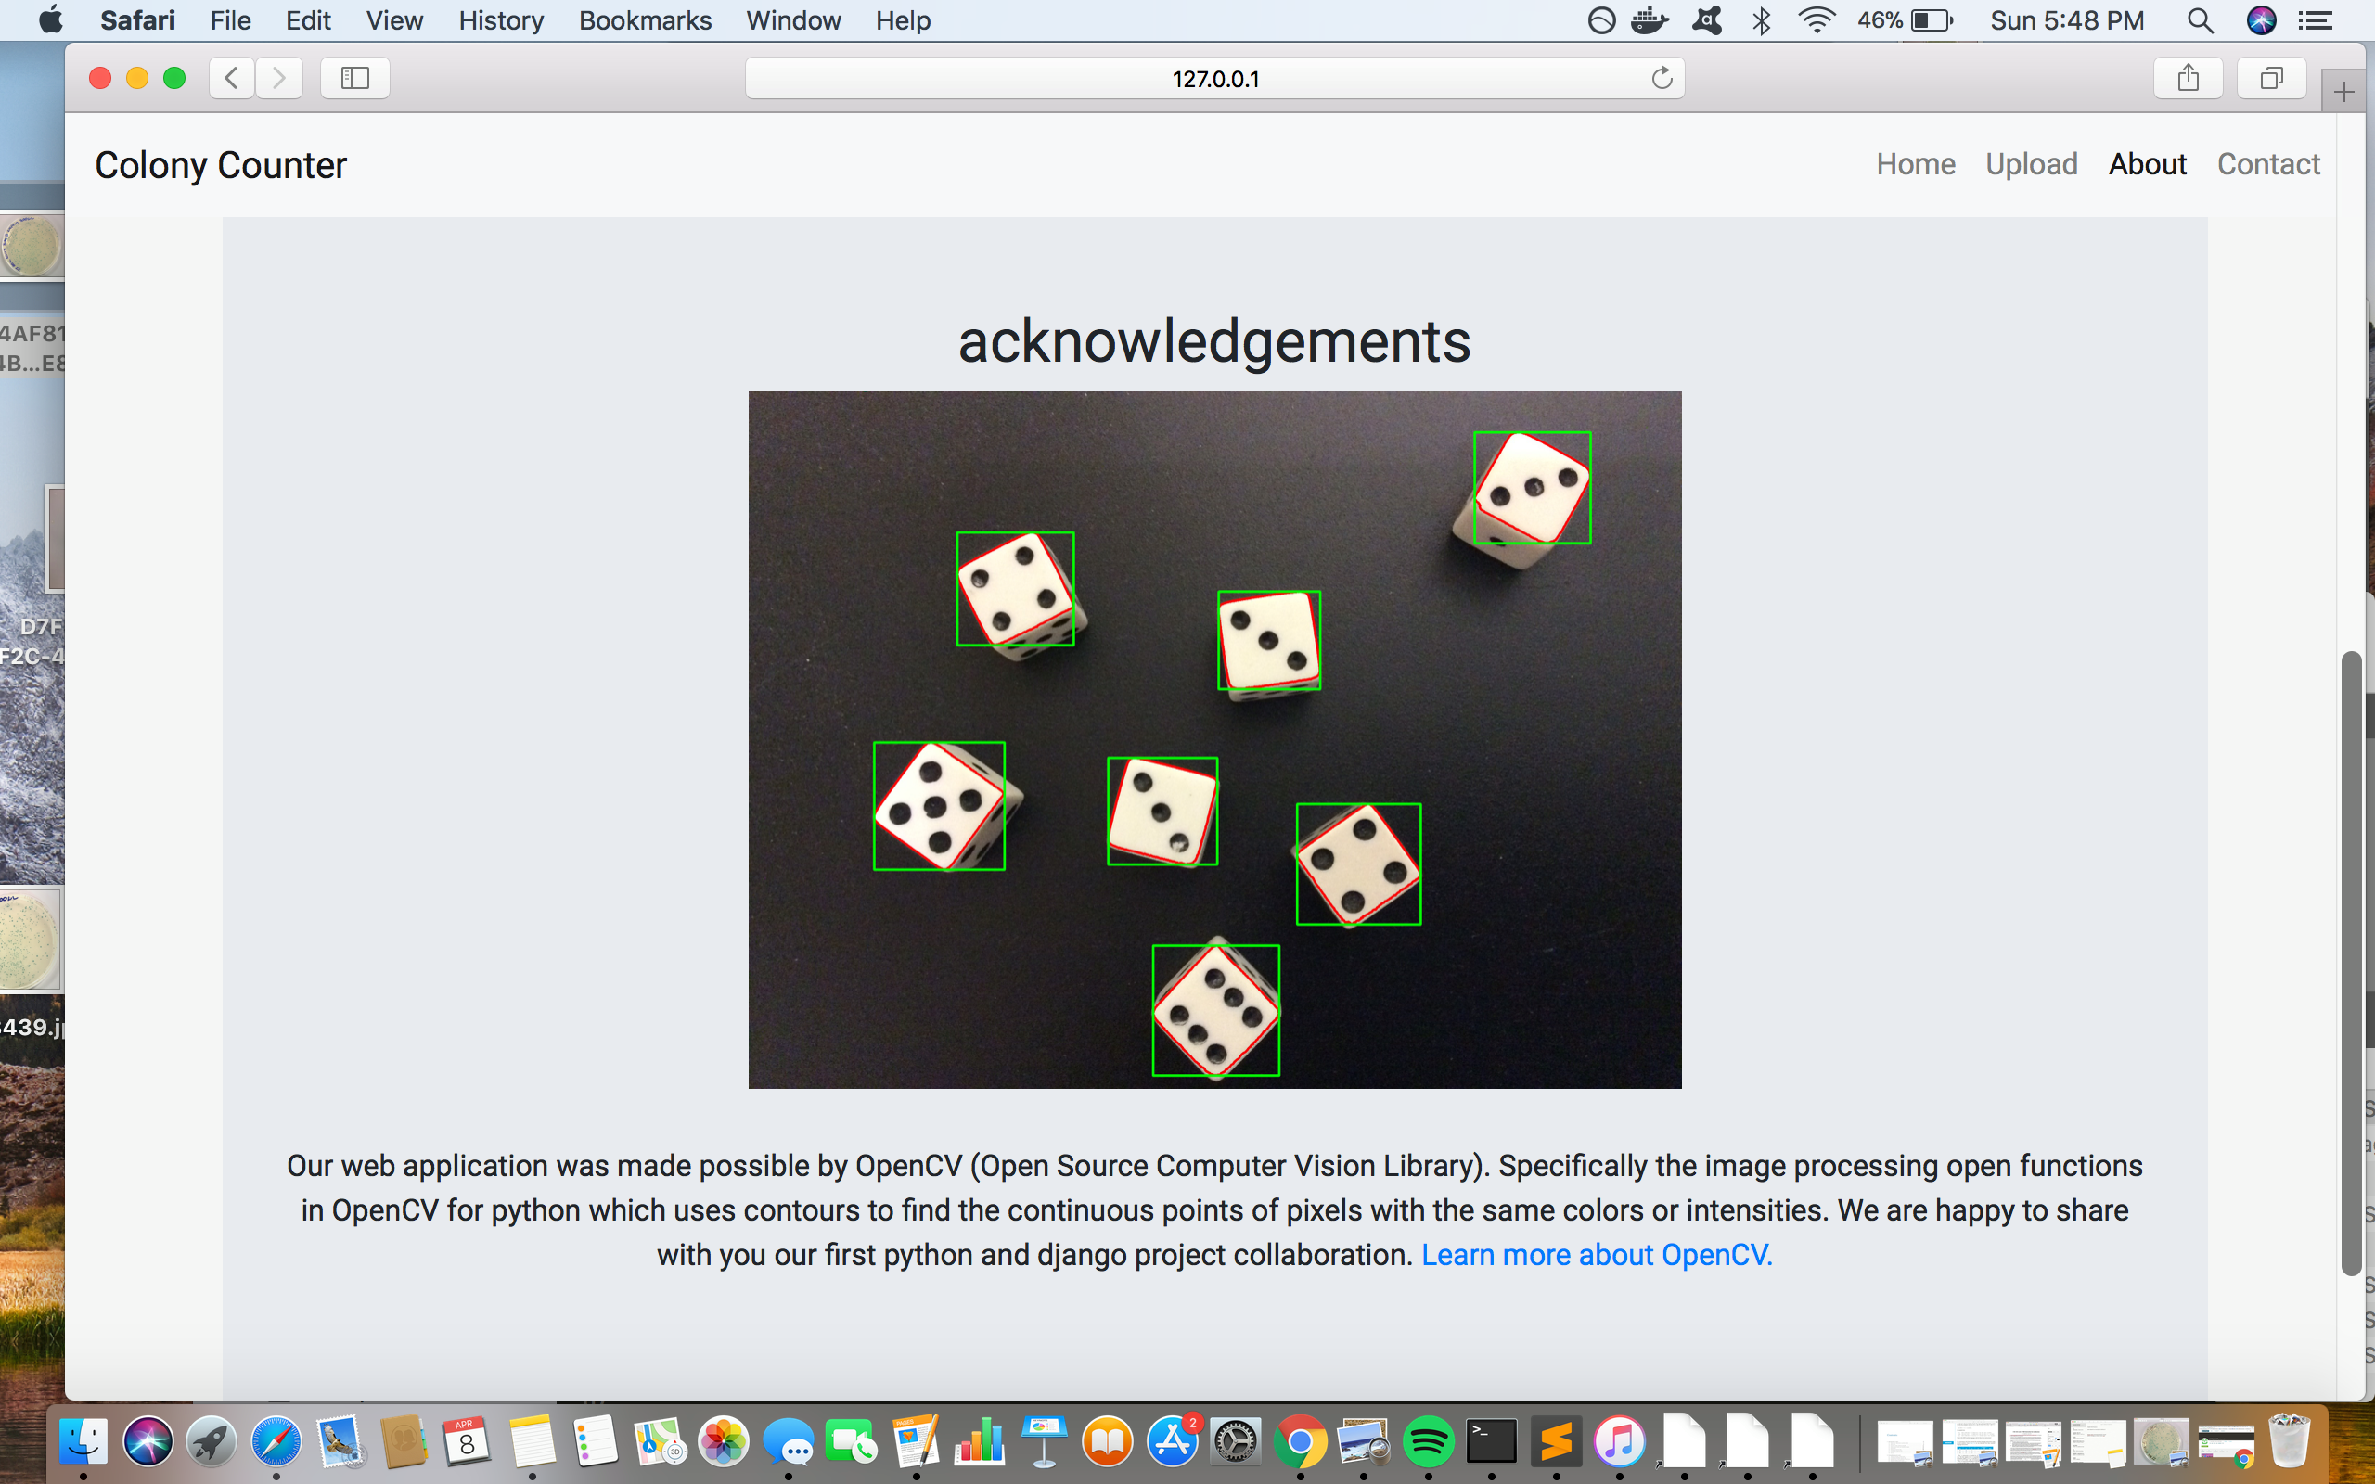Launch Spotify from the Dock
2375x1484 pixels.
[1427, 1441]
